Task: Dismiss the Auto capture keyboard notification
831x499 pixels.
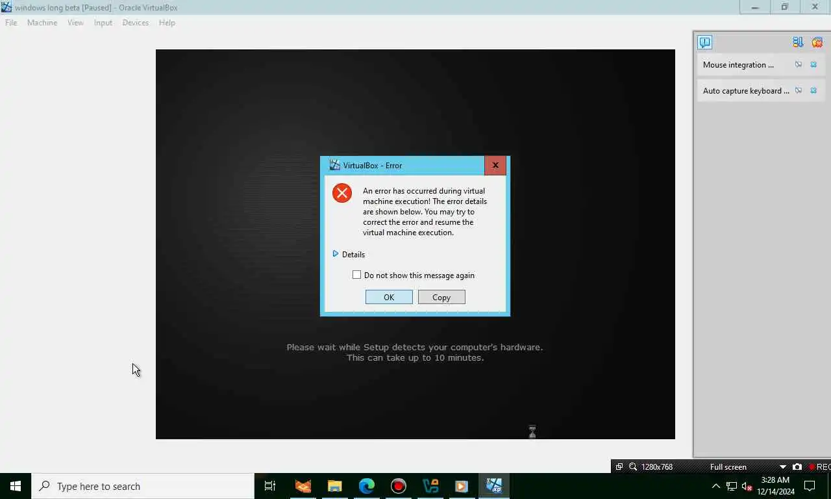Action: pos(813,91)
